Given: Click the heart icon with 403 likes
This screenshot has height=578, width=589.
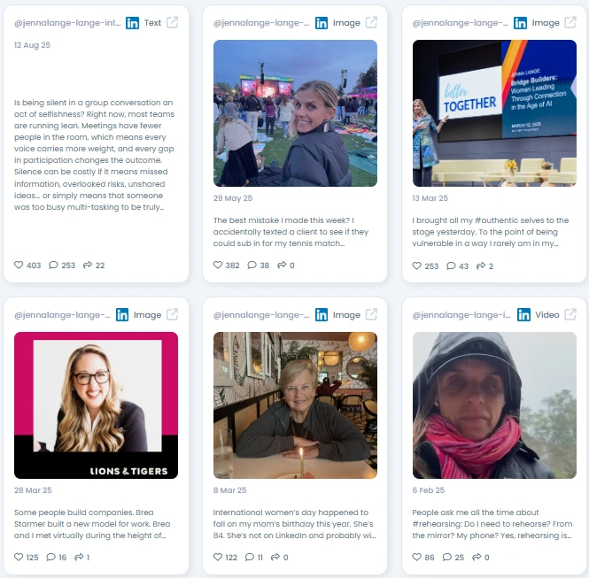Looking at the screenshot, I should click(19, 265).
